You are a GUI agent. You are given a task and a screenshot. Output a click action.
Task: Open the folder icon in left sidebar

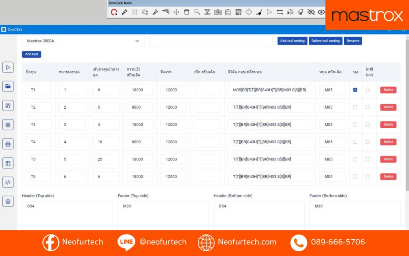[x=8, y=86]
